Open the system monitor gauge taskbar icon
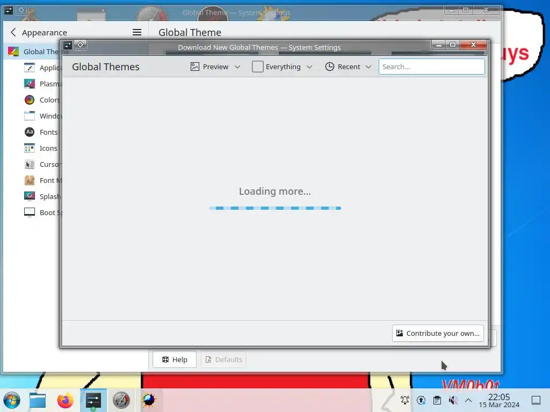This screenshot has width=550, height=412. coord(121,400)
